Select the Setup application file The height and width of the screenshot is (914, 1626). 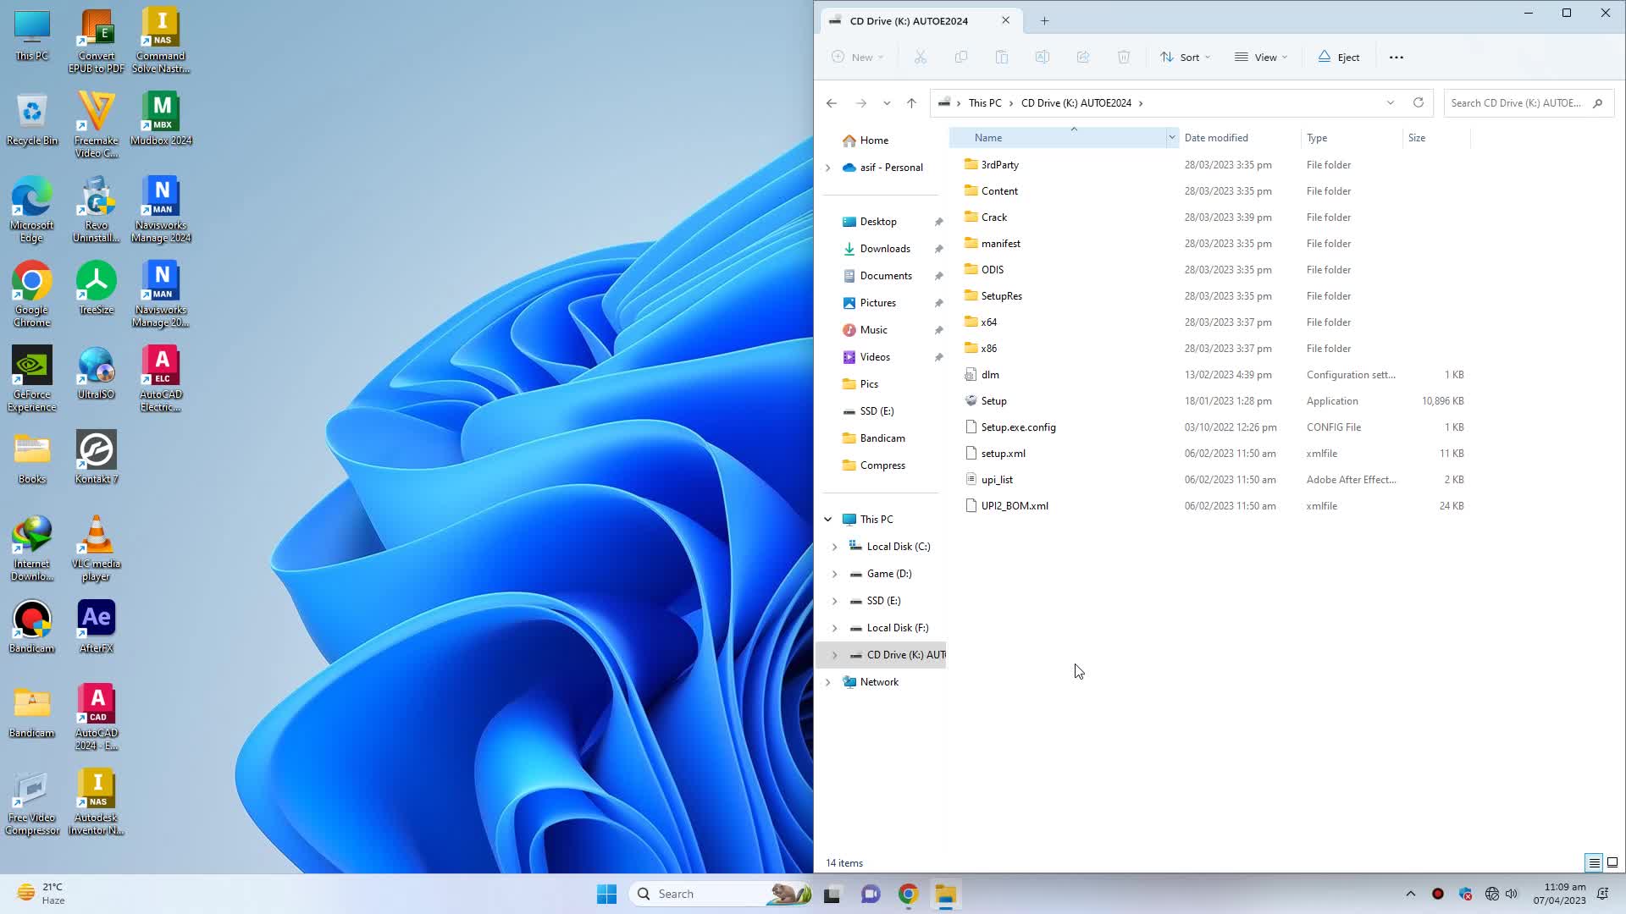pos(993,401)
